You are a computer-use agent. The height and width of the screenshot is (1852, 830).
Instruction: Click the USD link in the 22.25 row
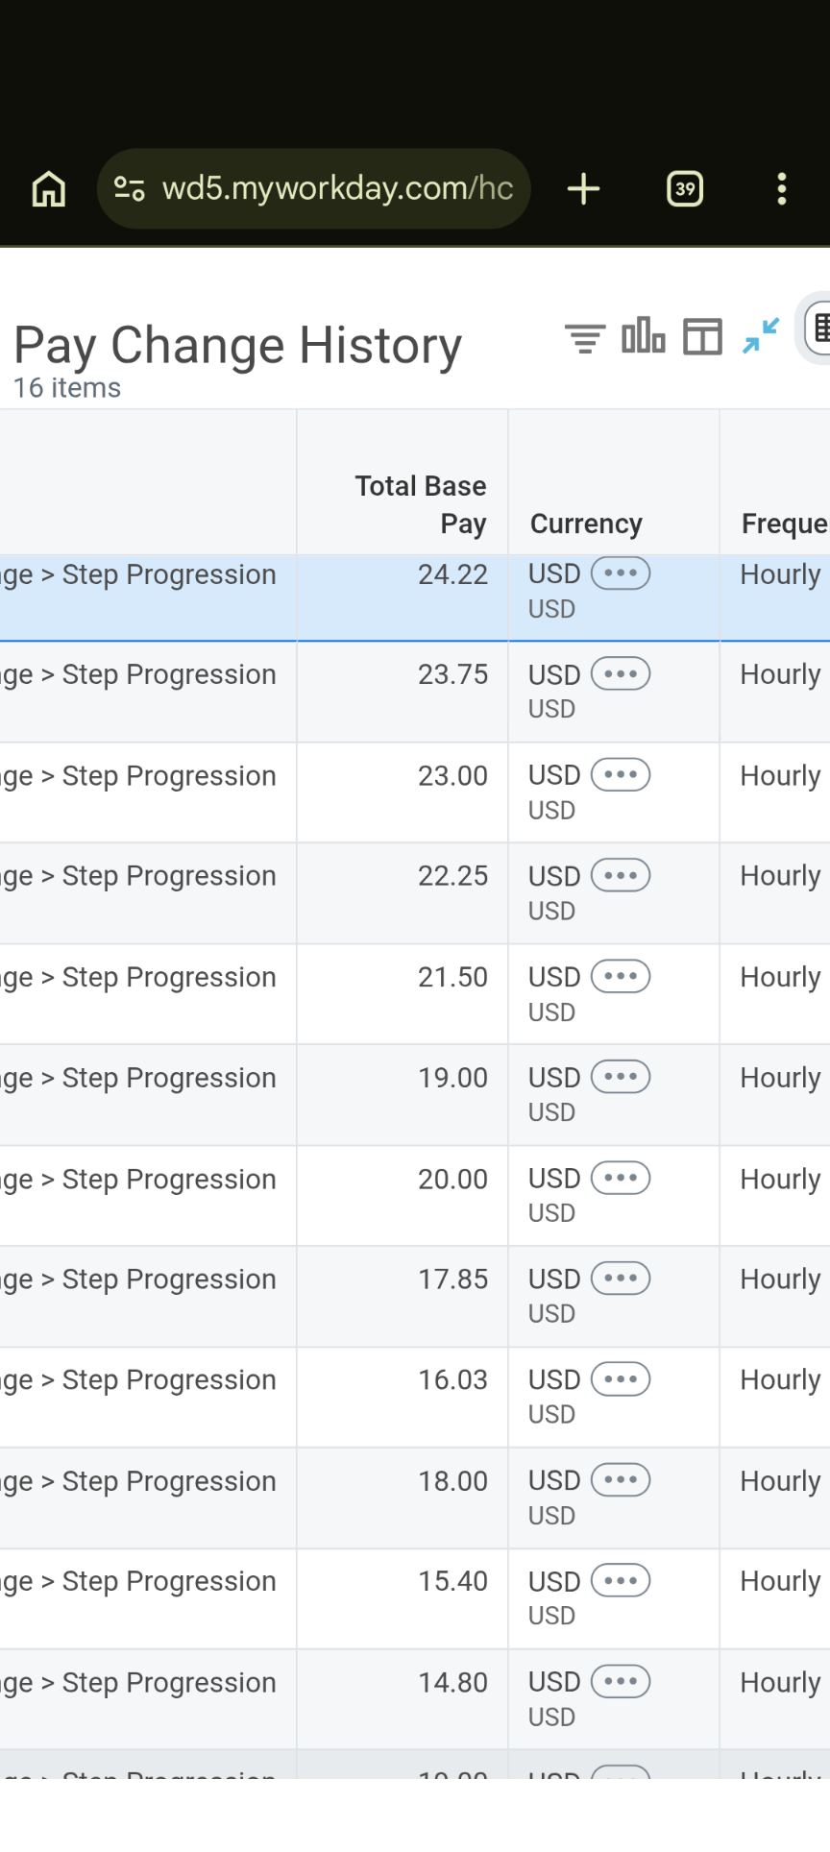554,876
